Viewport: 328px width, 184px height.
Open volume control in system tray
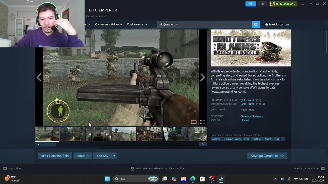click(301, 179)
